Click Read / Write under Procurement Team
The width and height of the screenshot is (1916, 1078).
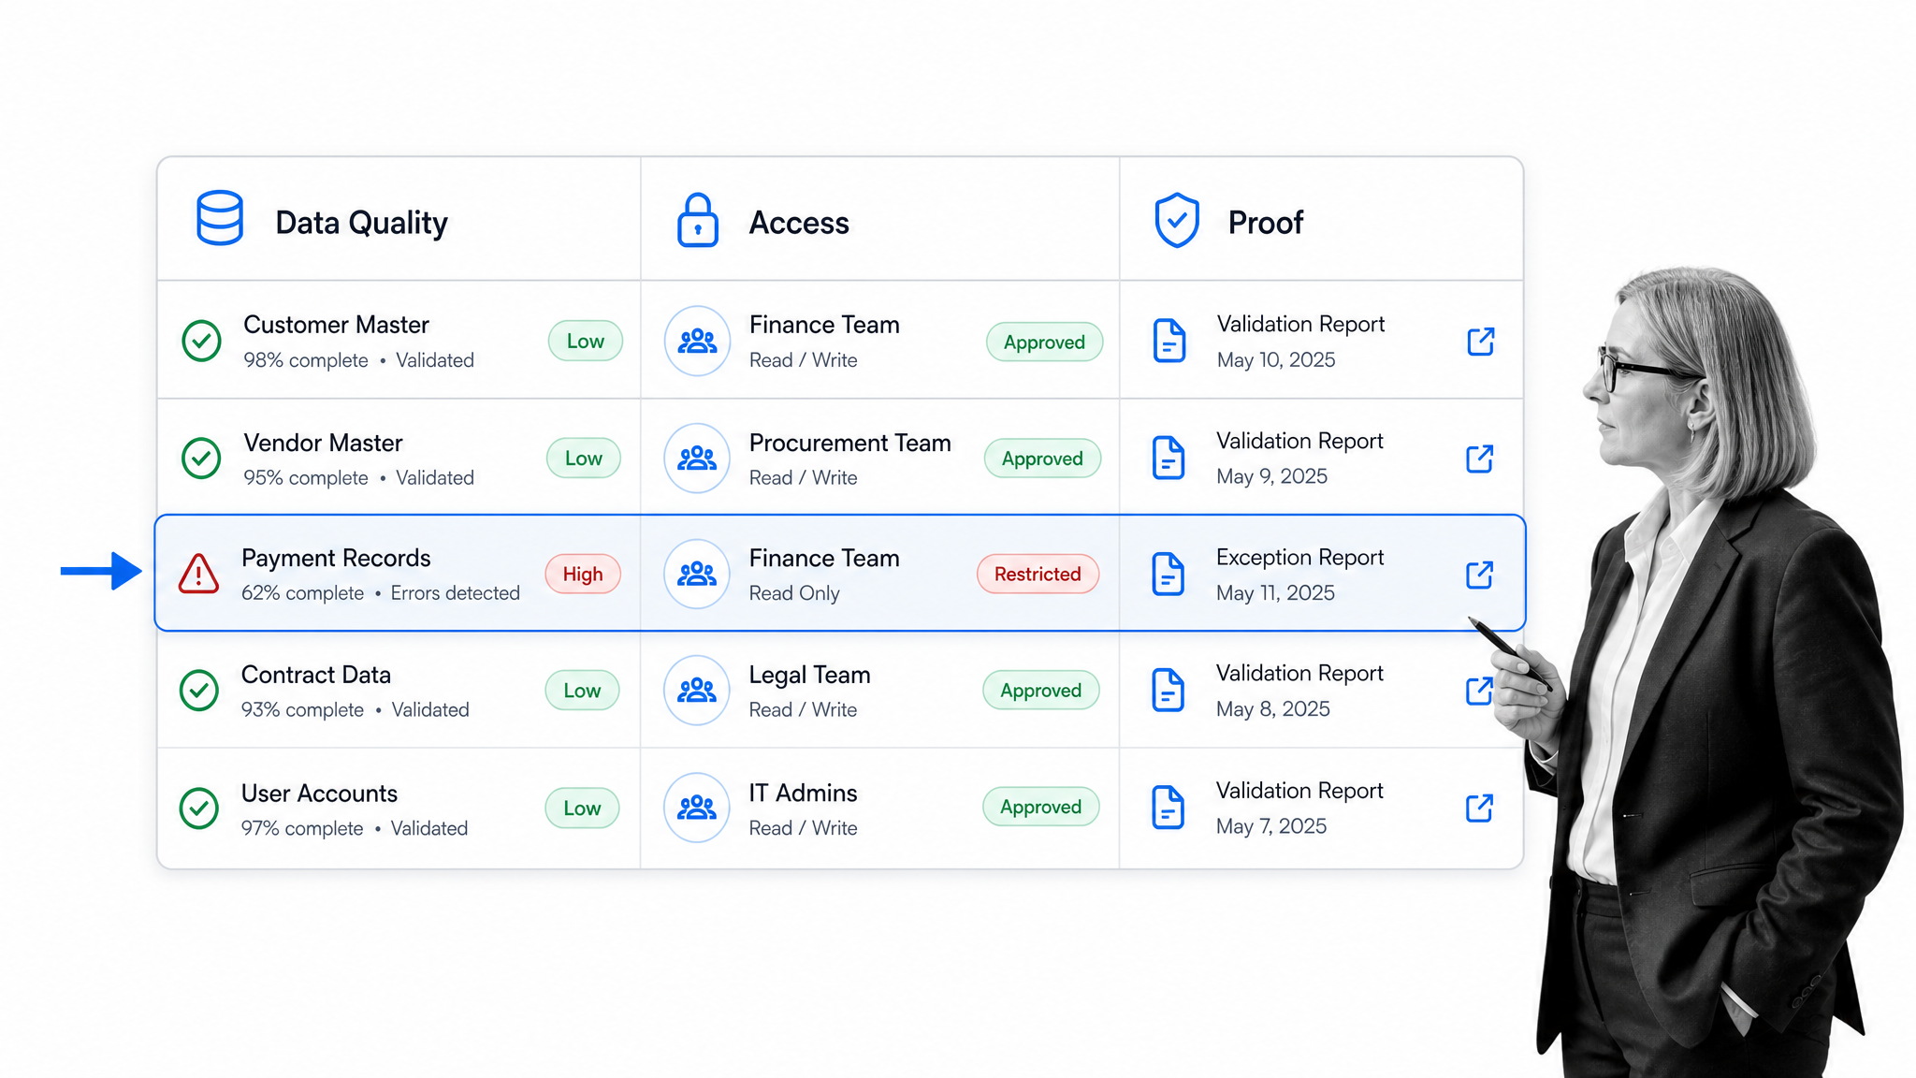(x=803, y=478)
